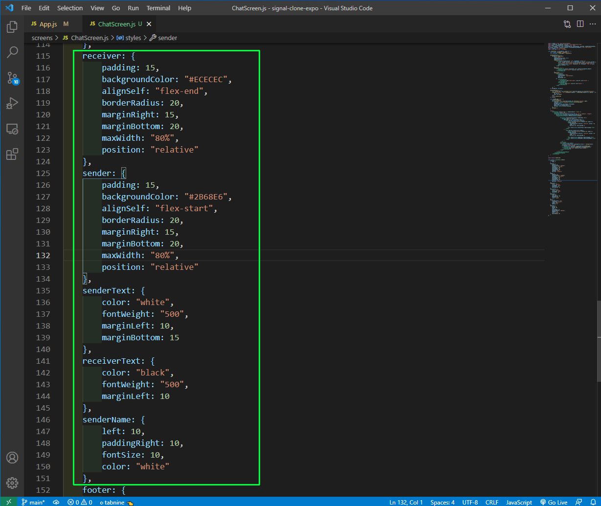The image size is (601, 506).
Task: Click the Go Live button
Action: click(x=554, y=502)
